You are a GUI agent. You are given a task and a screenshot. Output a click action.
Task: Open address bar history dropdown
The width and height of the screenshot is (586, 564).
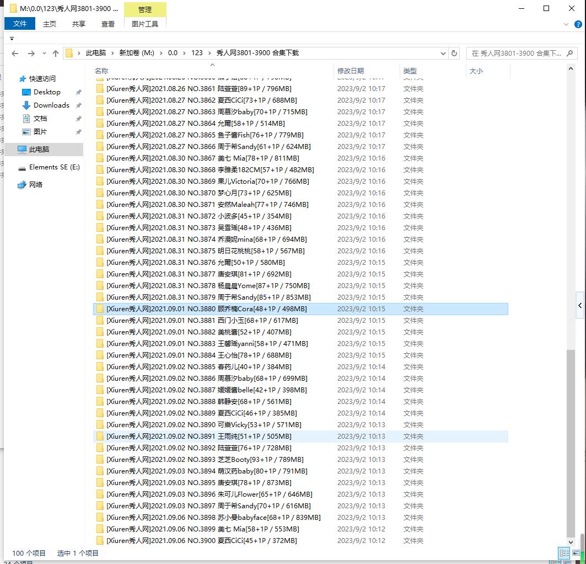[443, 54]
